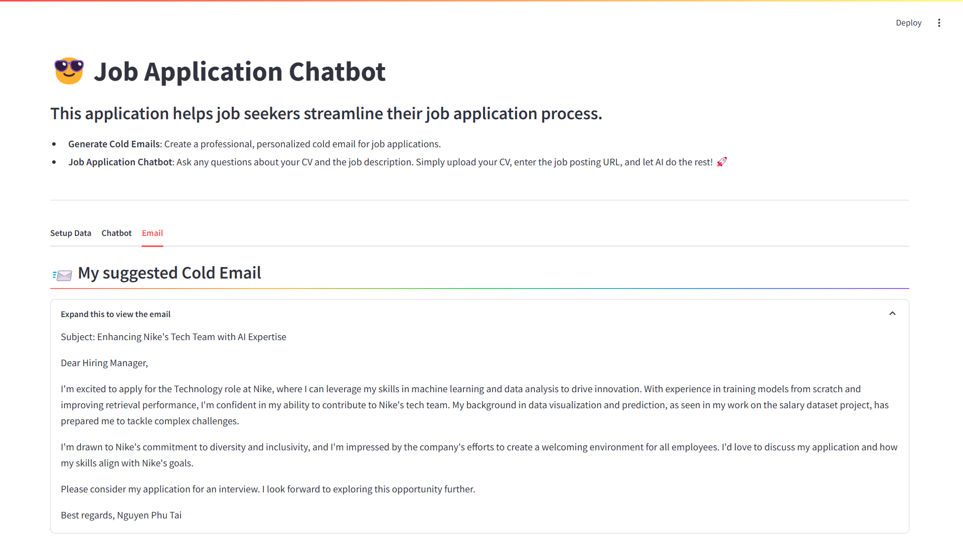Collapse the email expander chevron
The width and height of the screenshot is (963, 541).
tap(892, 314)
